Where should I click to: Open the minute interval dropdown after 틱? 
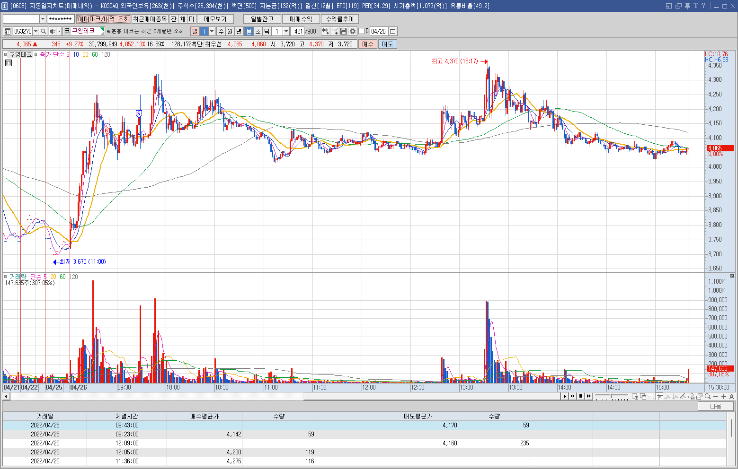point(286,31)
